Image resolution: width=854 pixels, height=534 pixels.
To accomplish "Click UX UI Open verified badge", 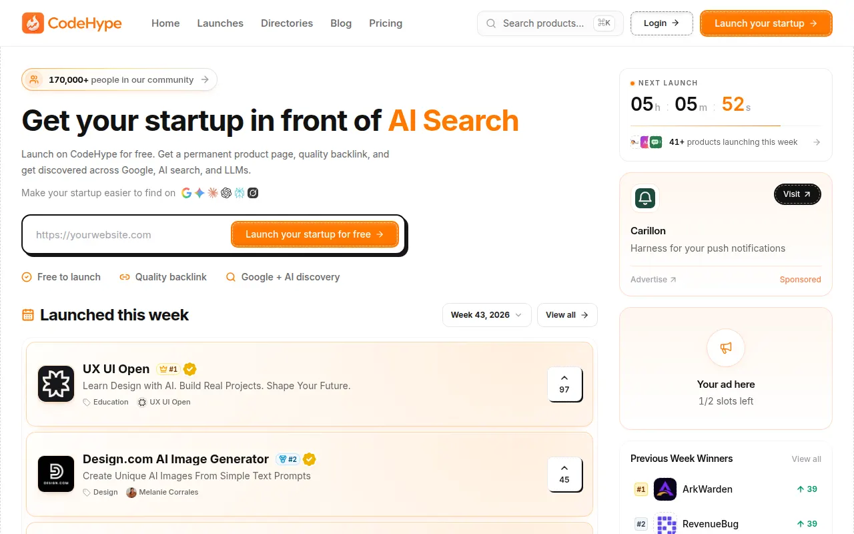I will click(x=190, y=369).
